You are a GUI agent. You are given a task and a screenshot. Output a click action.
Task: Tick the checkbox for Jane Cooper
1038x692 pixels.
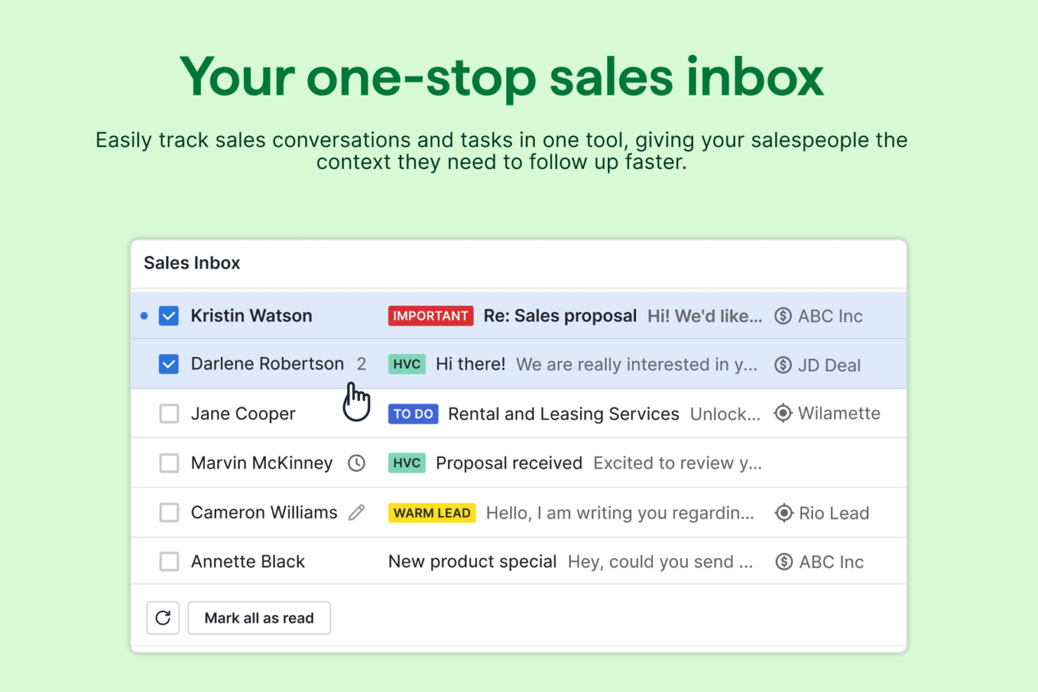pos(169,414)
